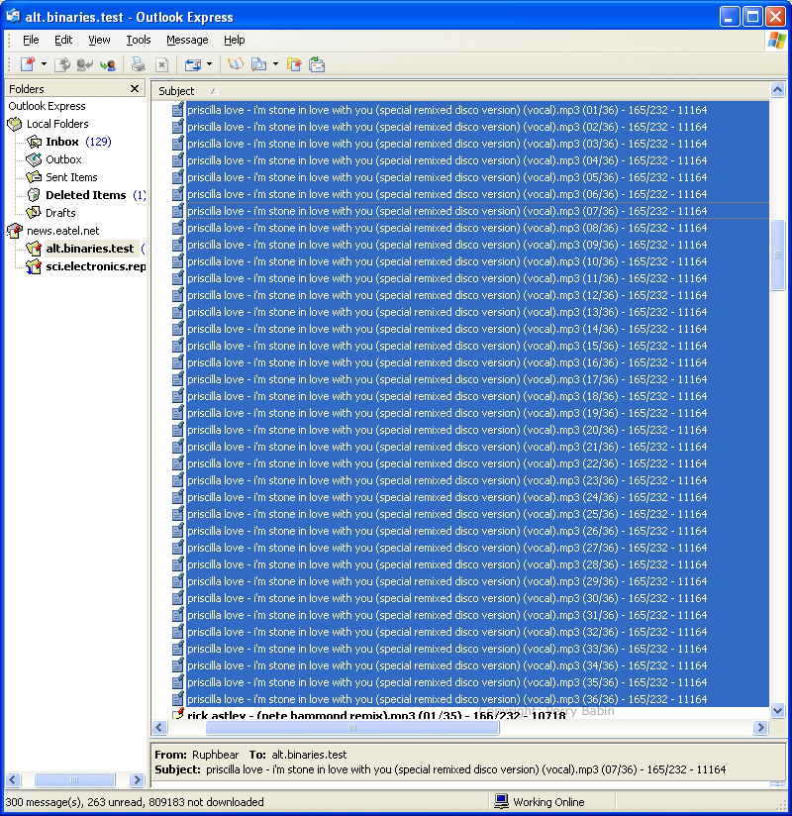Screen dimensions: 792x816
Task: Click the Folders pane scroll right arrow
Action: click(x=137, y=779)
